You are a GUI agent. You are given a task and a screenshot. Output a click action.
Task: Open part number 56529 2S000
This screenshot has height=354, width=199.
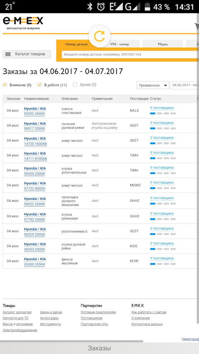tap(34, 235)
